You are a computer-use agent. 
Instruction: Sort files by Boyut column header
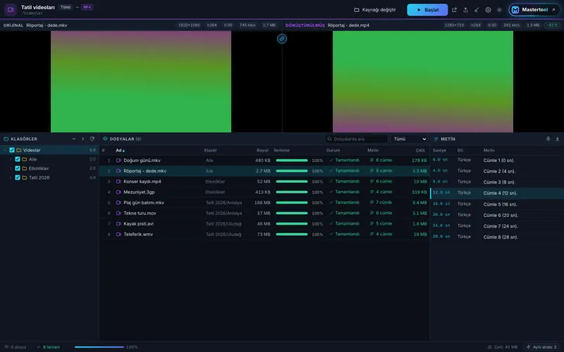click(262, 151)
